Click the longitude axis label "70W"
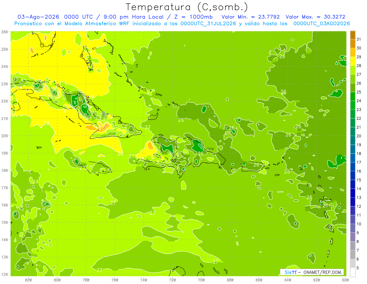 (201, 280)
